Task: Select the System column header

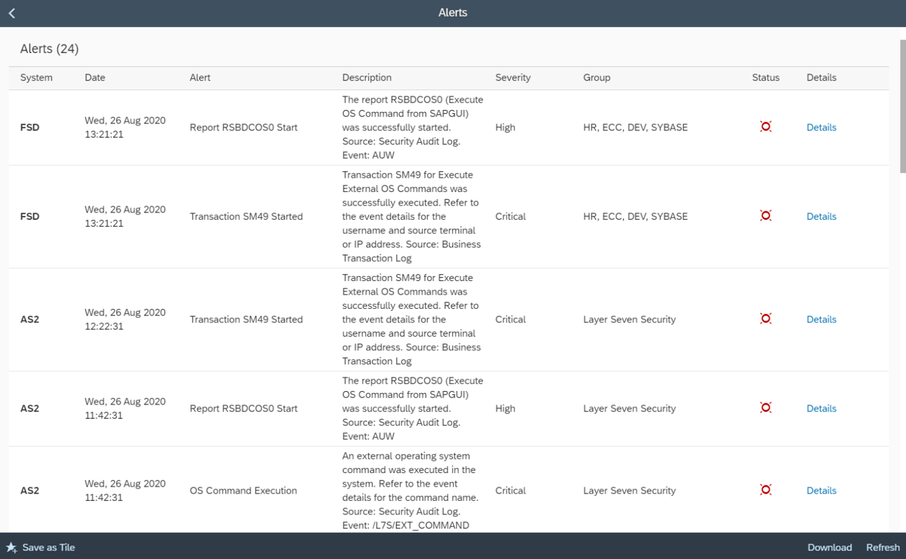Action: coord(36,77)
